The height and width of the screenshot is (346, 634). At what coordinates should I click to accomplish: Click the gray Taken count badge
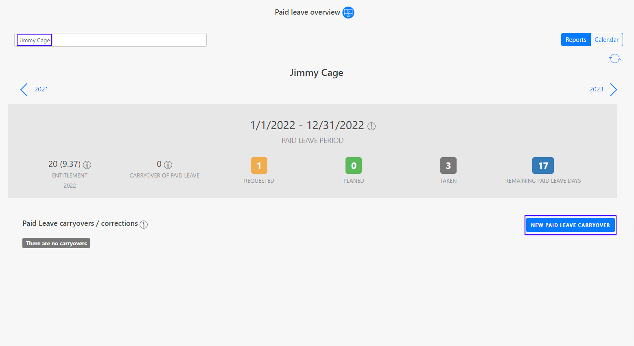pyautogui.click(x=448, y=166)
